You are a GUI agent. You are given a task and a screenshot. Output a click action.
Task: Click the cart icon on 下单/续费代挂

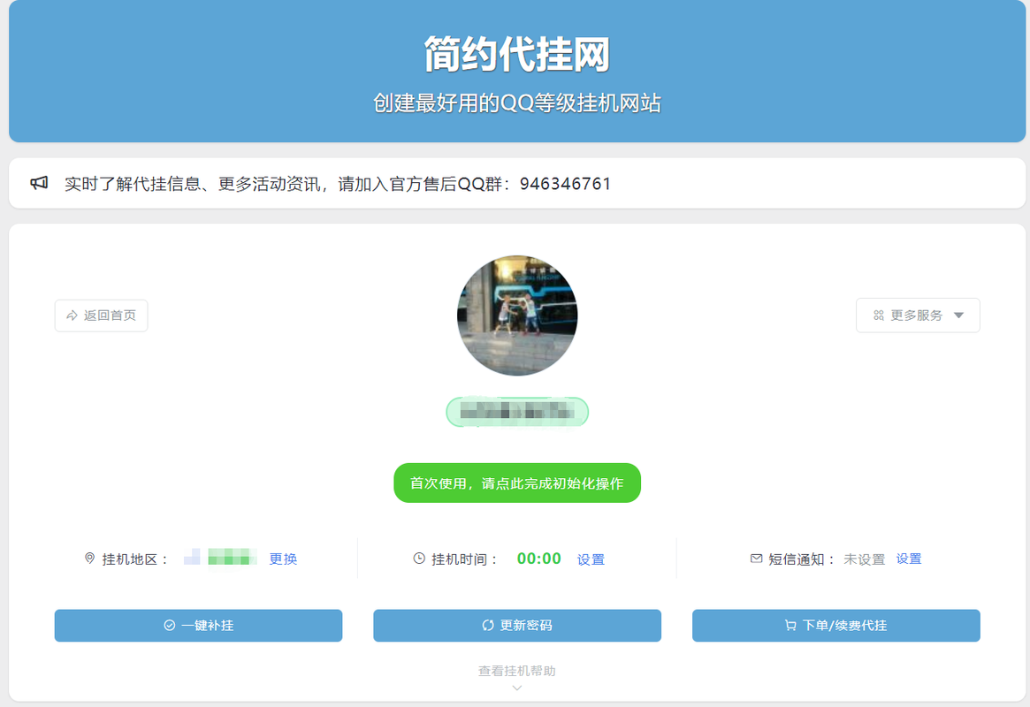(790, 626)
